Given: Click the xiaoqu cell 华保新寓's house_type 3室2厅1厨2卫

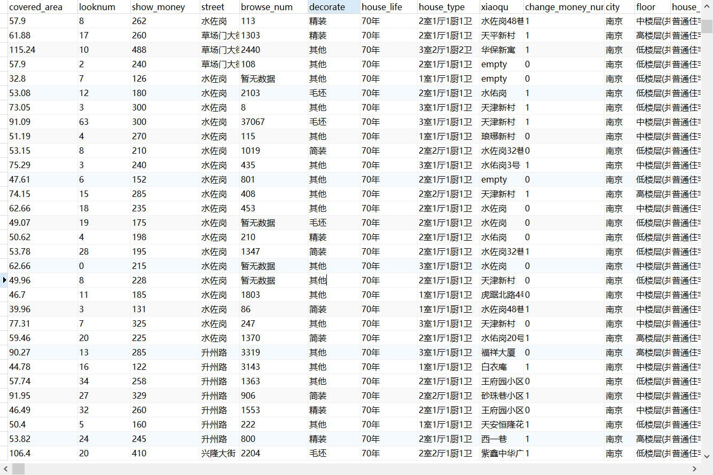Looking at the screenshot, I should pos(448,50).
